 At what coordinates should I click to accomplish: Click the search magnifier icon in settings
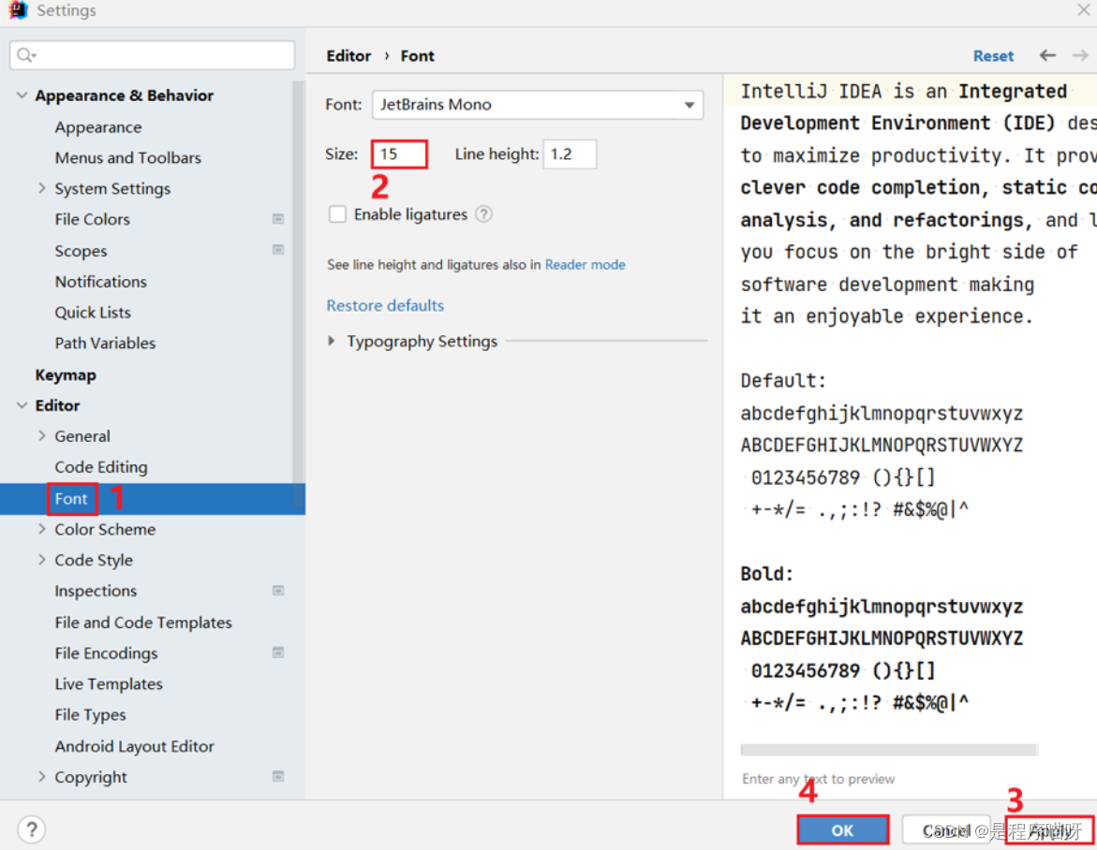26,55
